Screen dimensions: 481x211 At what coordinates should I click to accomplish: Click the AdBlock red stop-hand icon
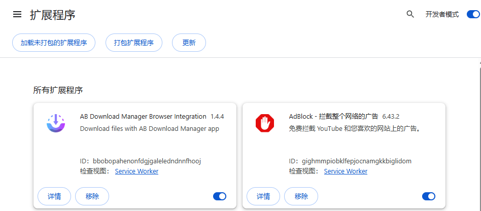point(265,123)
